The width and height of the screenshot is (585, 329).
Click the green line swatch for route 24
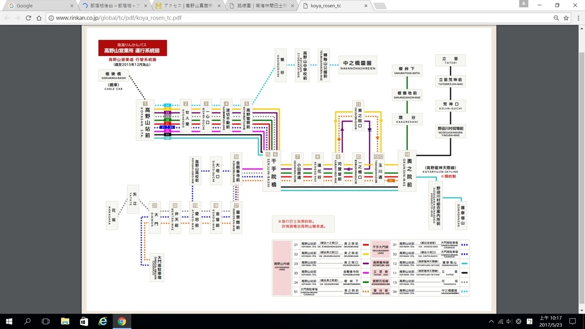(x=366, y=282)
